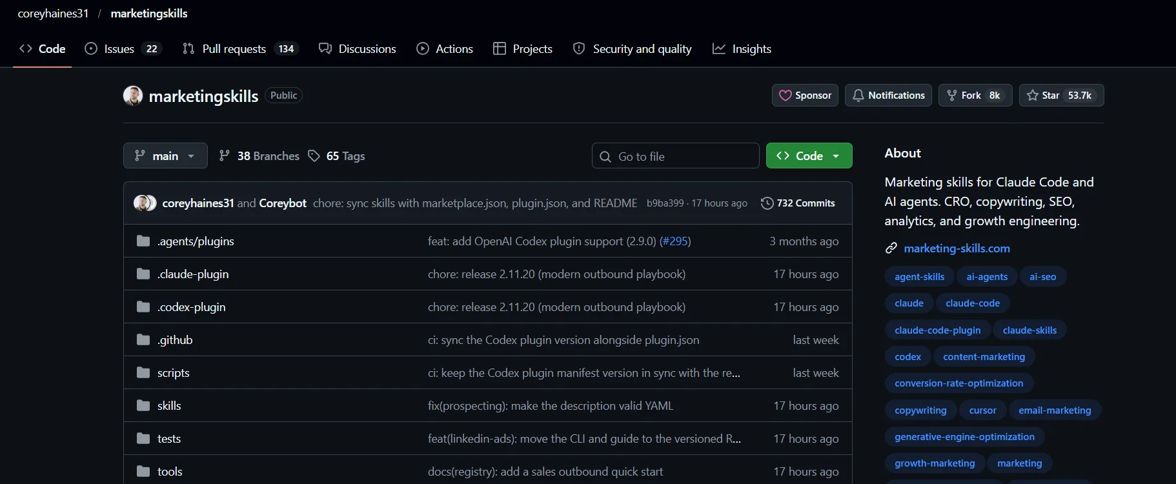
Task: Open the marketing-skills.com website link
Action: click(957, 248)
